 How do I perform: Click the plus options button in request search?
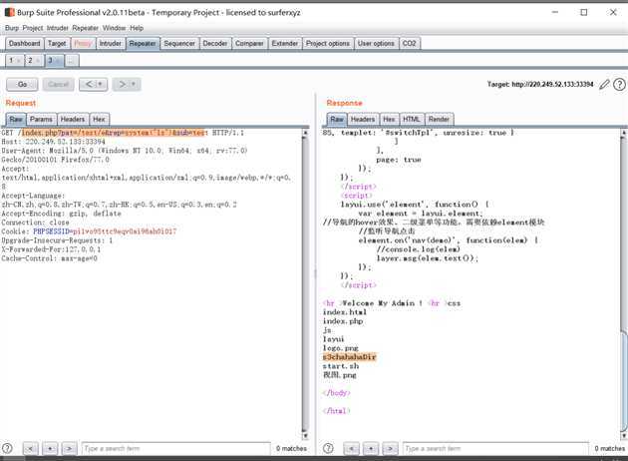pyautogui.click(x=49, y=449)
